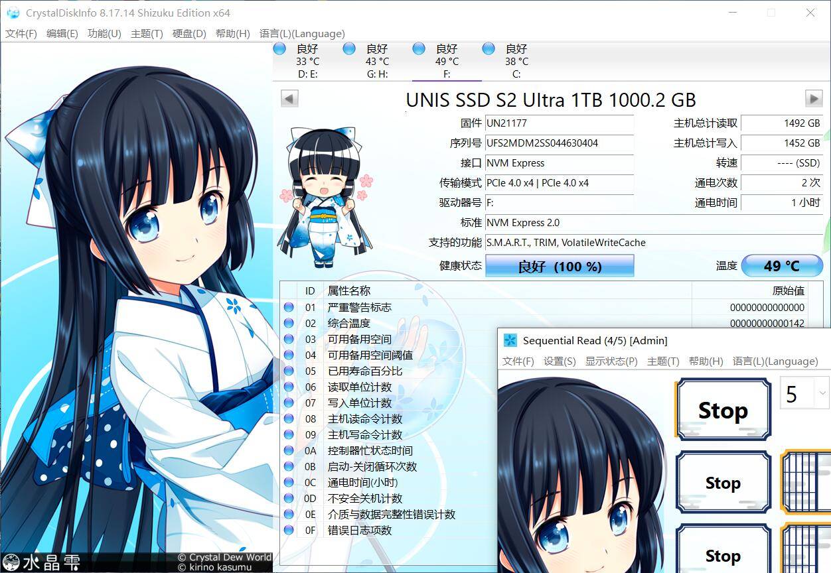Open 文件(F) menu in CrystalDiskInfo
The width and height of the screenshot is (831, 573).
(21, 34)
